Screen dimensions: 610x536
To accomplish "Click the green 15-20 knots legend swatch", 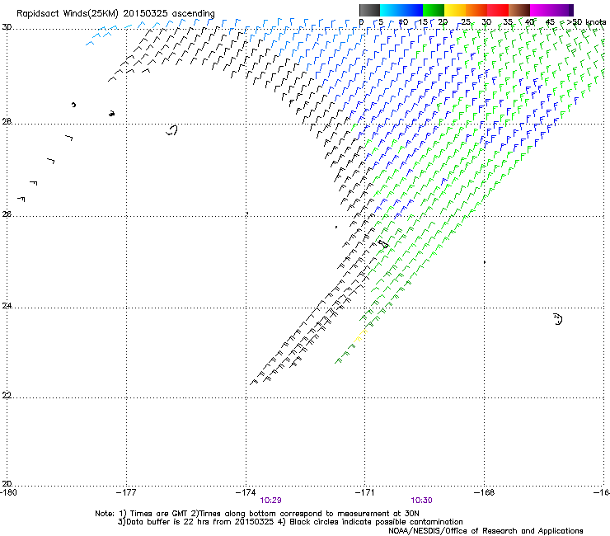I will (434, 10).
